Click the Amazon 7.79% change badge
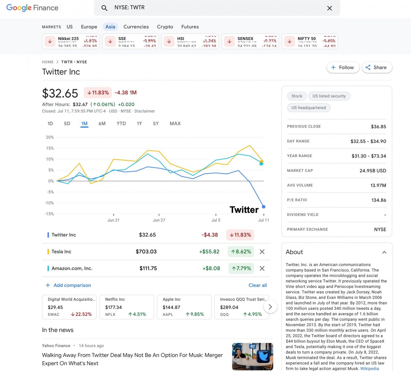Screen dimensions: 411x371 point(241,268)
